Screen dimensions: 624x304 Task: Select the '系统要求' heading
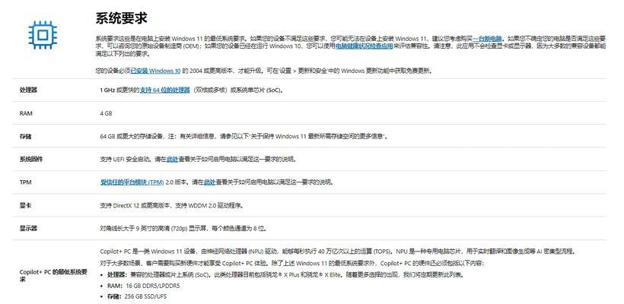tap(122, 18)
